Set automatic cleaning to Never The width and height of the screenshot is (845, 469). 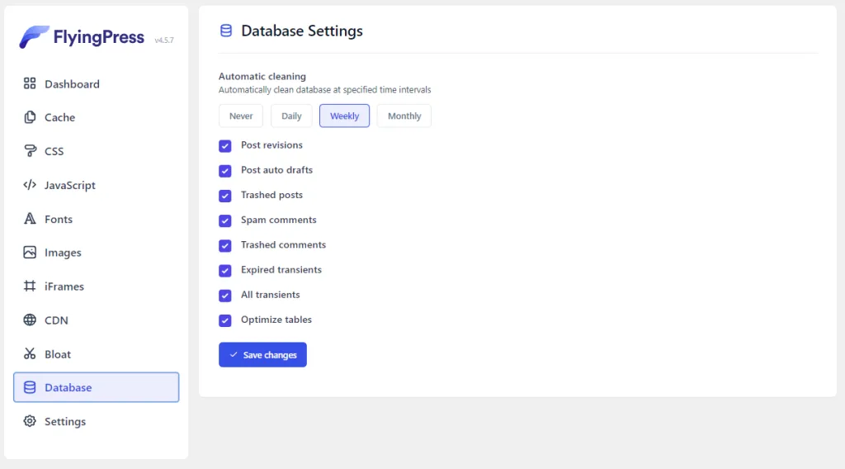click(241, 116)
